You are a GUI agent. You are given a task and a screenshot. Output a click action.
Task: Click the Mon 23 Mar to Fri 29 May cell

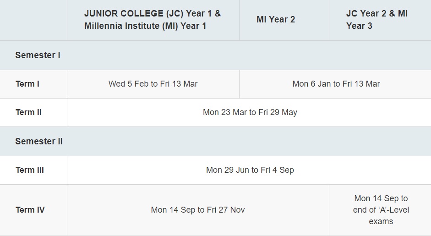(x=250, y=112)
